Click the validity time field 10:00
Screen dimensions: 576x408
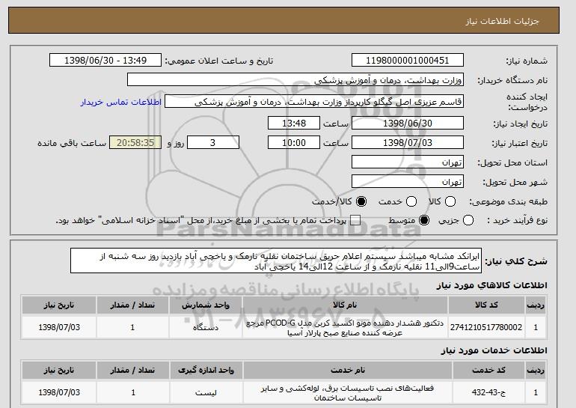[294, 143]
